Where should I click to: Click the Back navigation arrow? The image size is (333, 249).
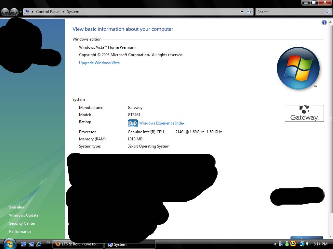[x=5, y=12]
